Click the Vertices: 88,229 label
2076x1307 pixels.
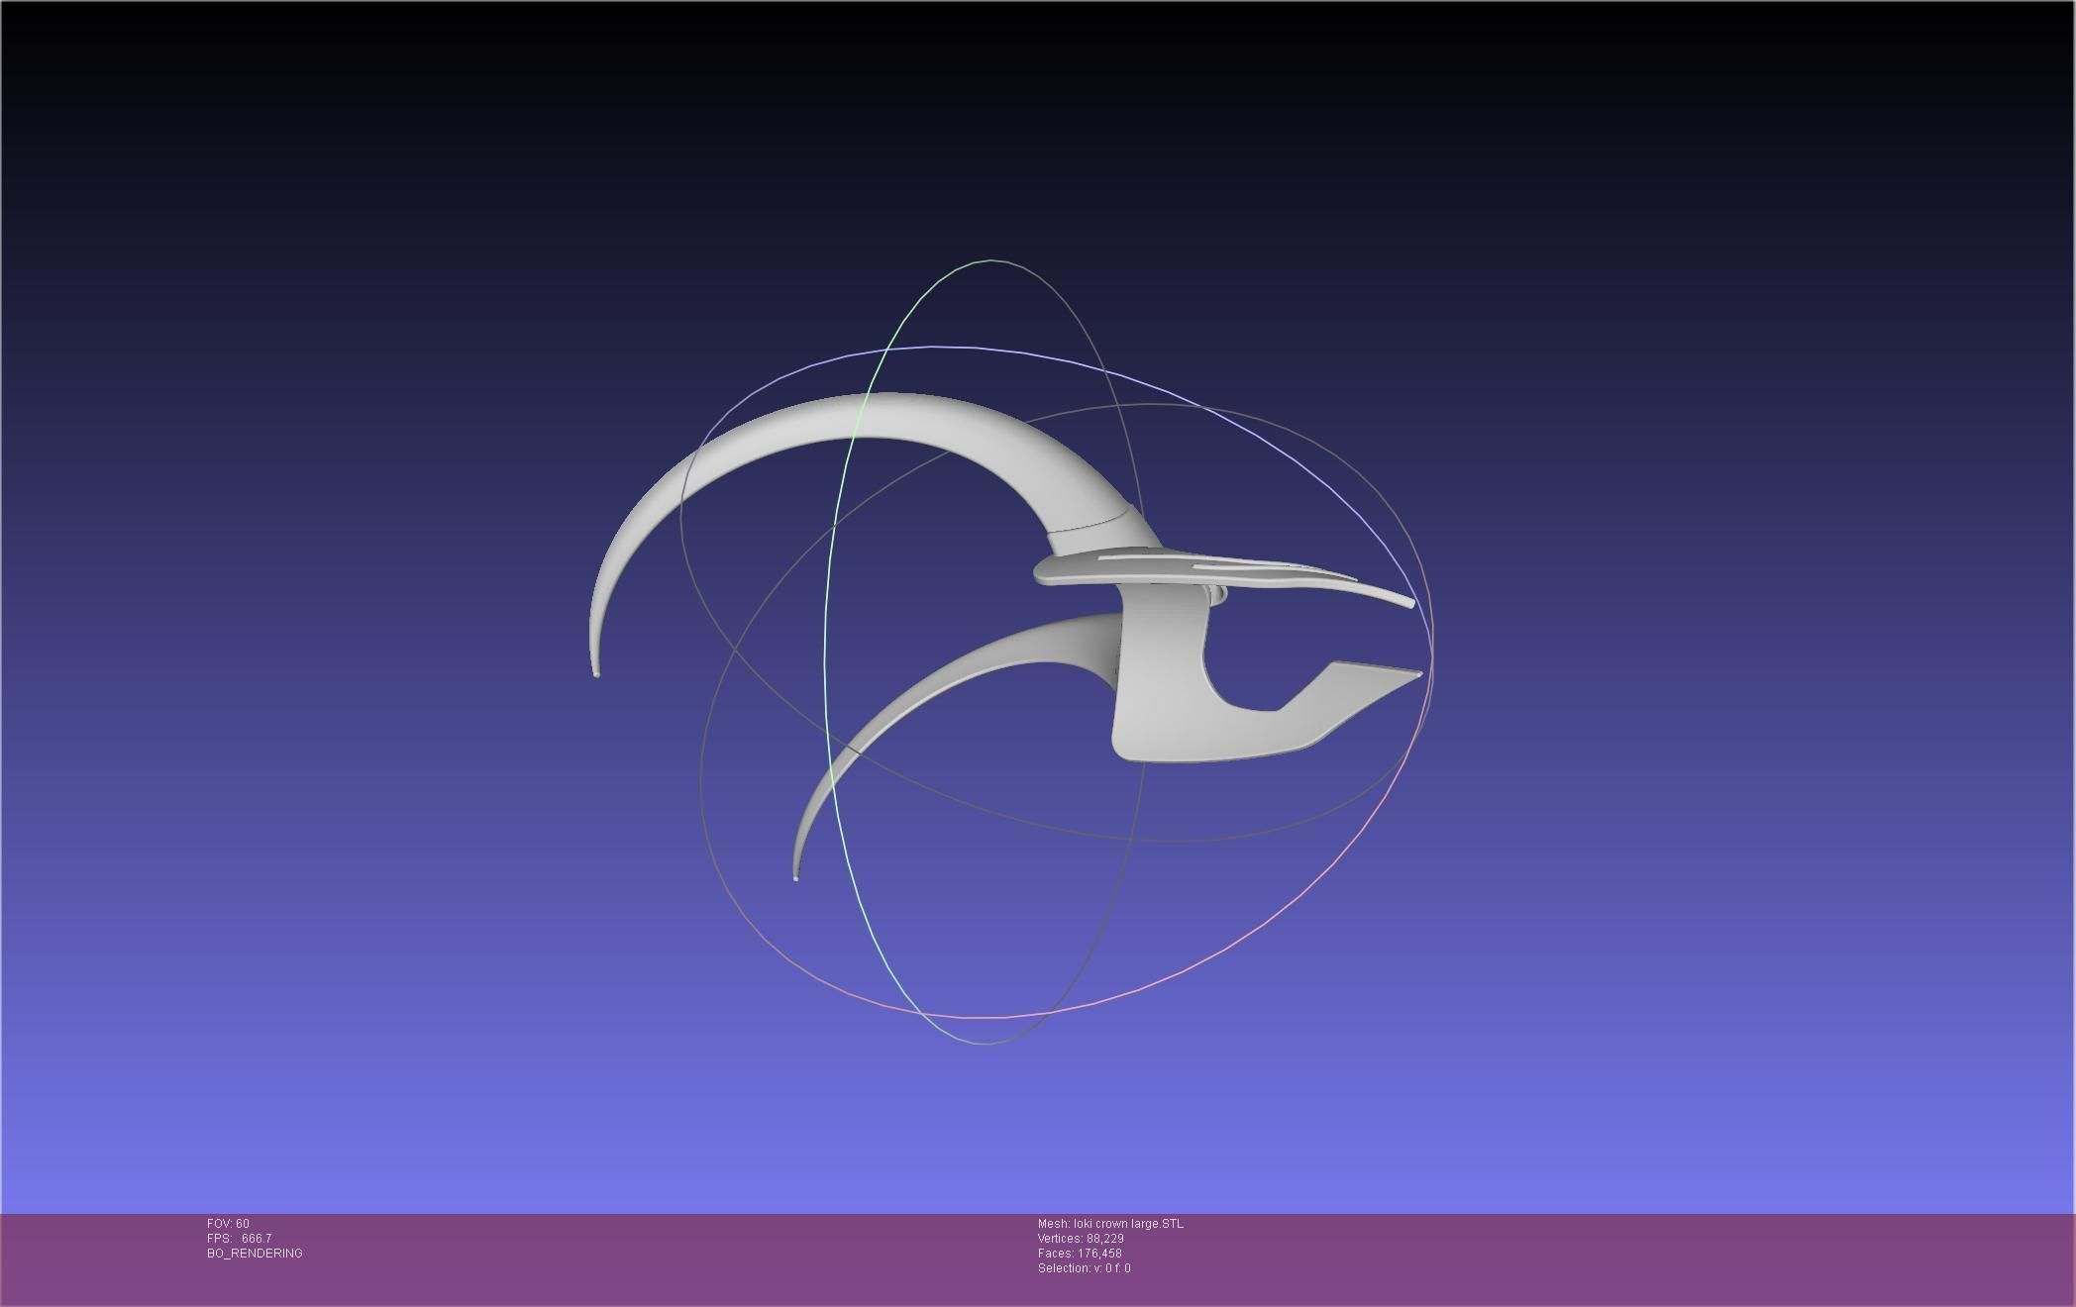click(1080, 1239)
